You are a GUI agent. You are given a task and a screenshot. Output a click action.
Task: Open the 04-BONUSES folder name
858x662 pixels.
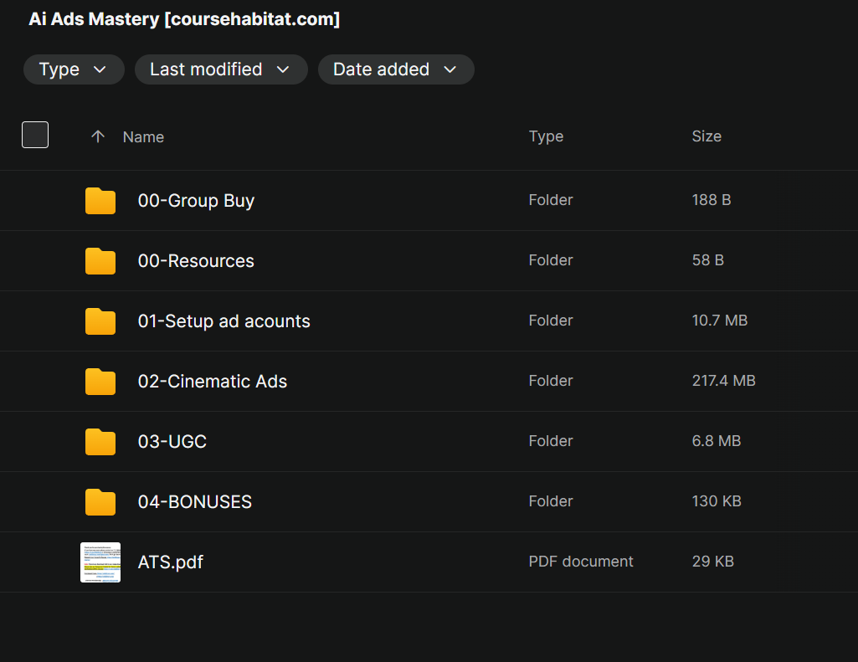pyautogui.click(x=194, y=502)
